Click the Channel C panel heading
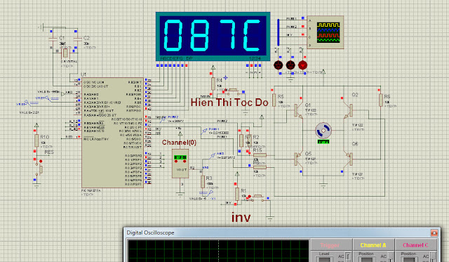Image resolution: width=449 pixels, height=262 pixels. (x=415, y=245)
